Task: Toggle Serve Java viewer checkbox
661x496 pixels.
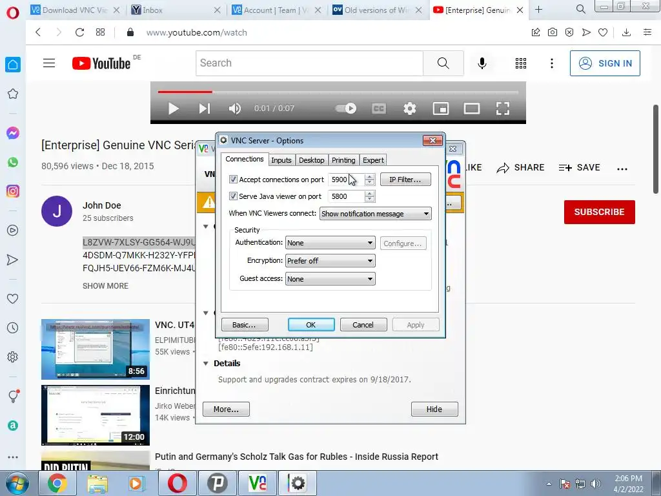Action: pos(233,196)
